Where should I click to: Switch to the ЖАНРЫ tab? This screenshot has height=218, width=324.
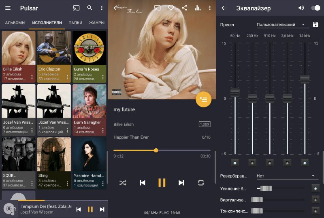(x=97, y=23)
